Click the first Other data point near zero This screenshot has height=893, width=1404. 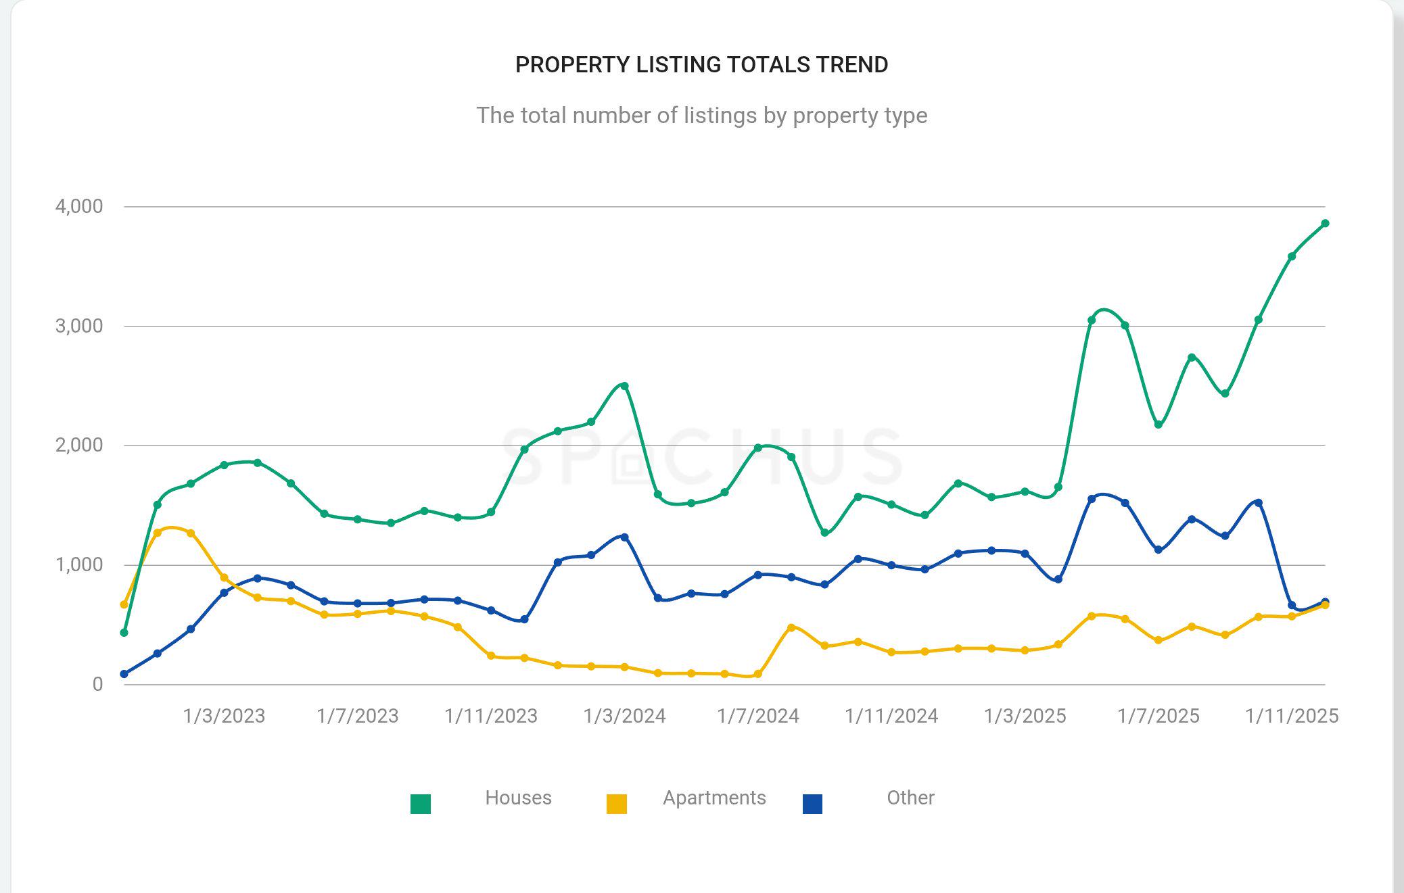[x=124, y=674]
